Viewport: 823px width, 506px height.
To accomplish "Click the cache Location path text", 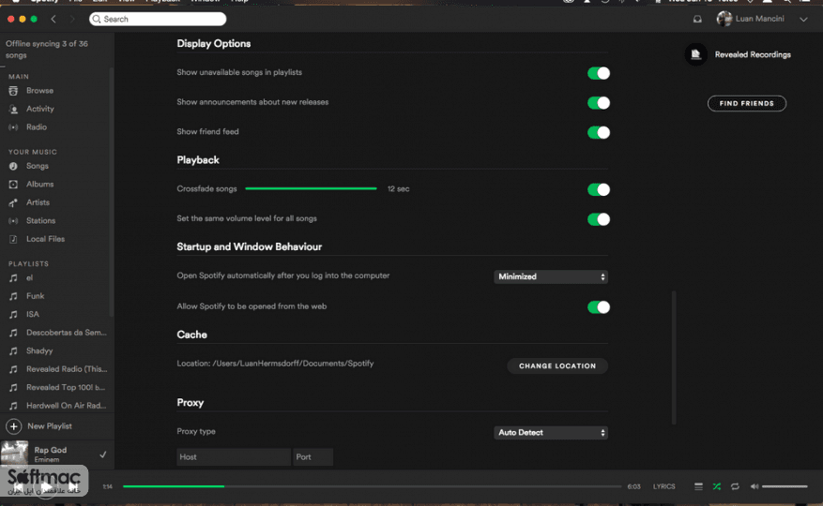I will 275,364.
